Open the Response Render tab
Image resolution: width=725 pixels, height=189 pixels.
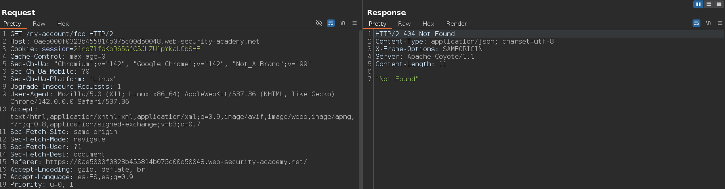pyautogui.click(x=456, y=24)
